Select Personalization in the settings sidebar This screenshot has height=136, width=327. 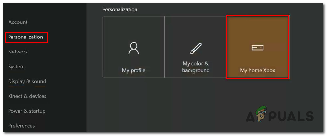click(26, 37)
